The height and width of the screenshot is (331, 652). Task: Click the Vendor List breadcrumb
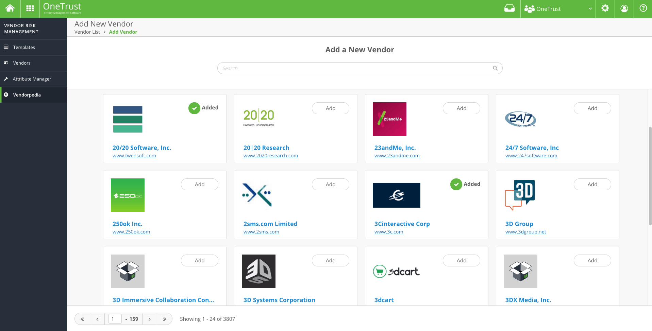(87, 32)
